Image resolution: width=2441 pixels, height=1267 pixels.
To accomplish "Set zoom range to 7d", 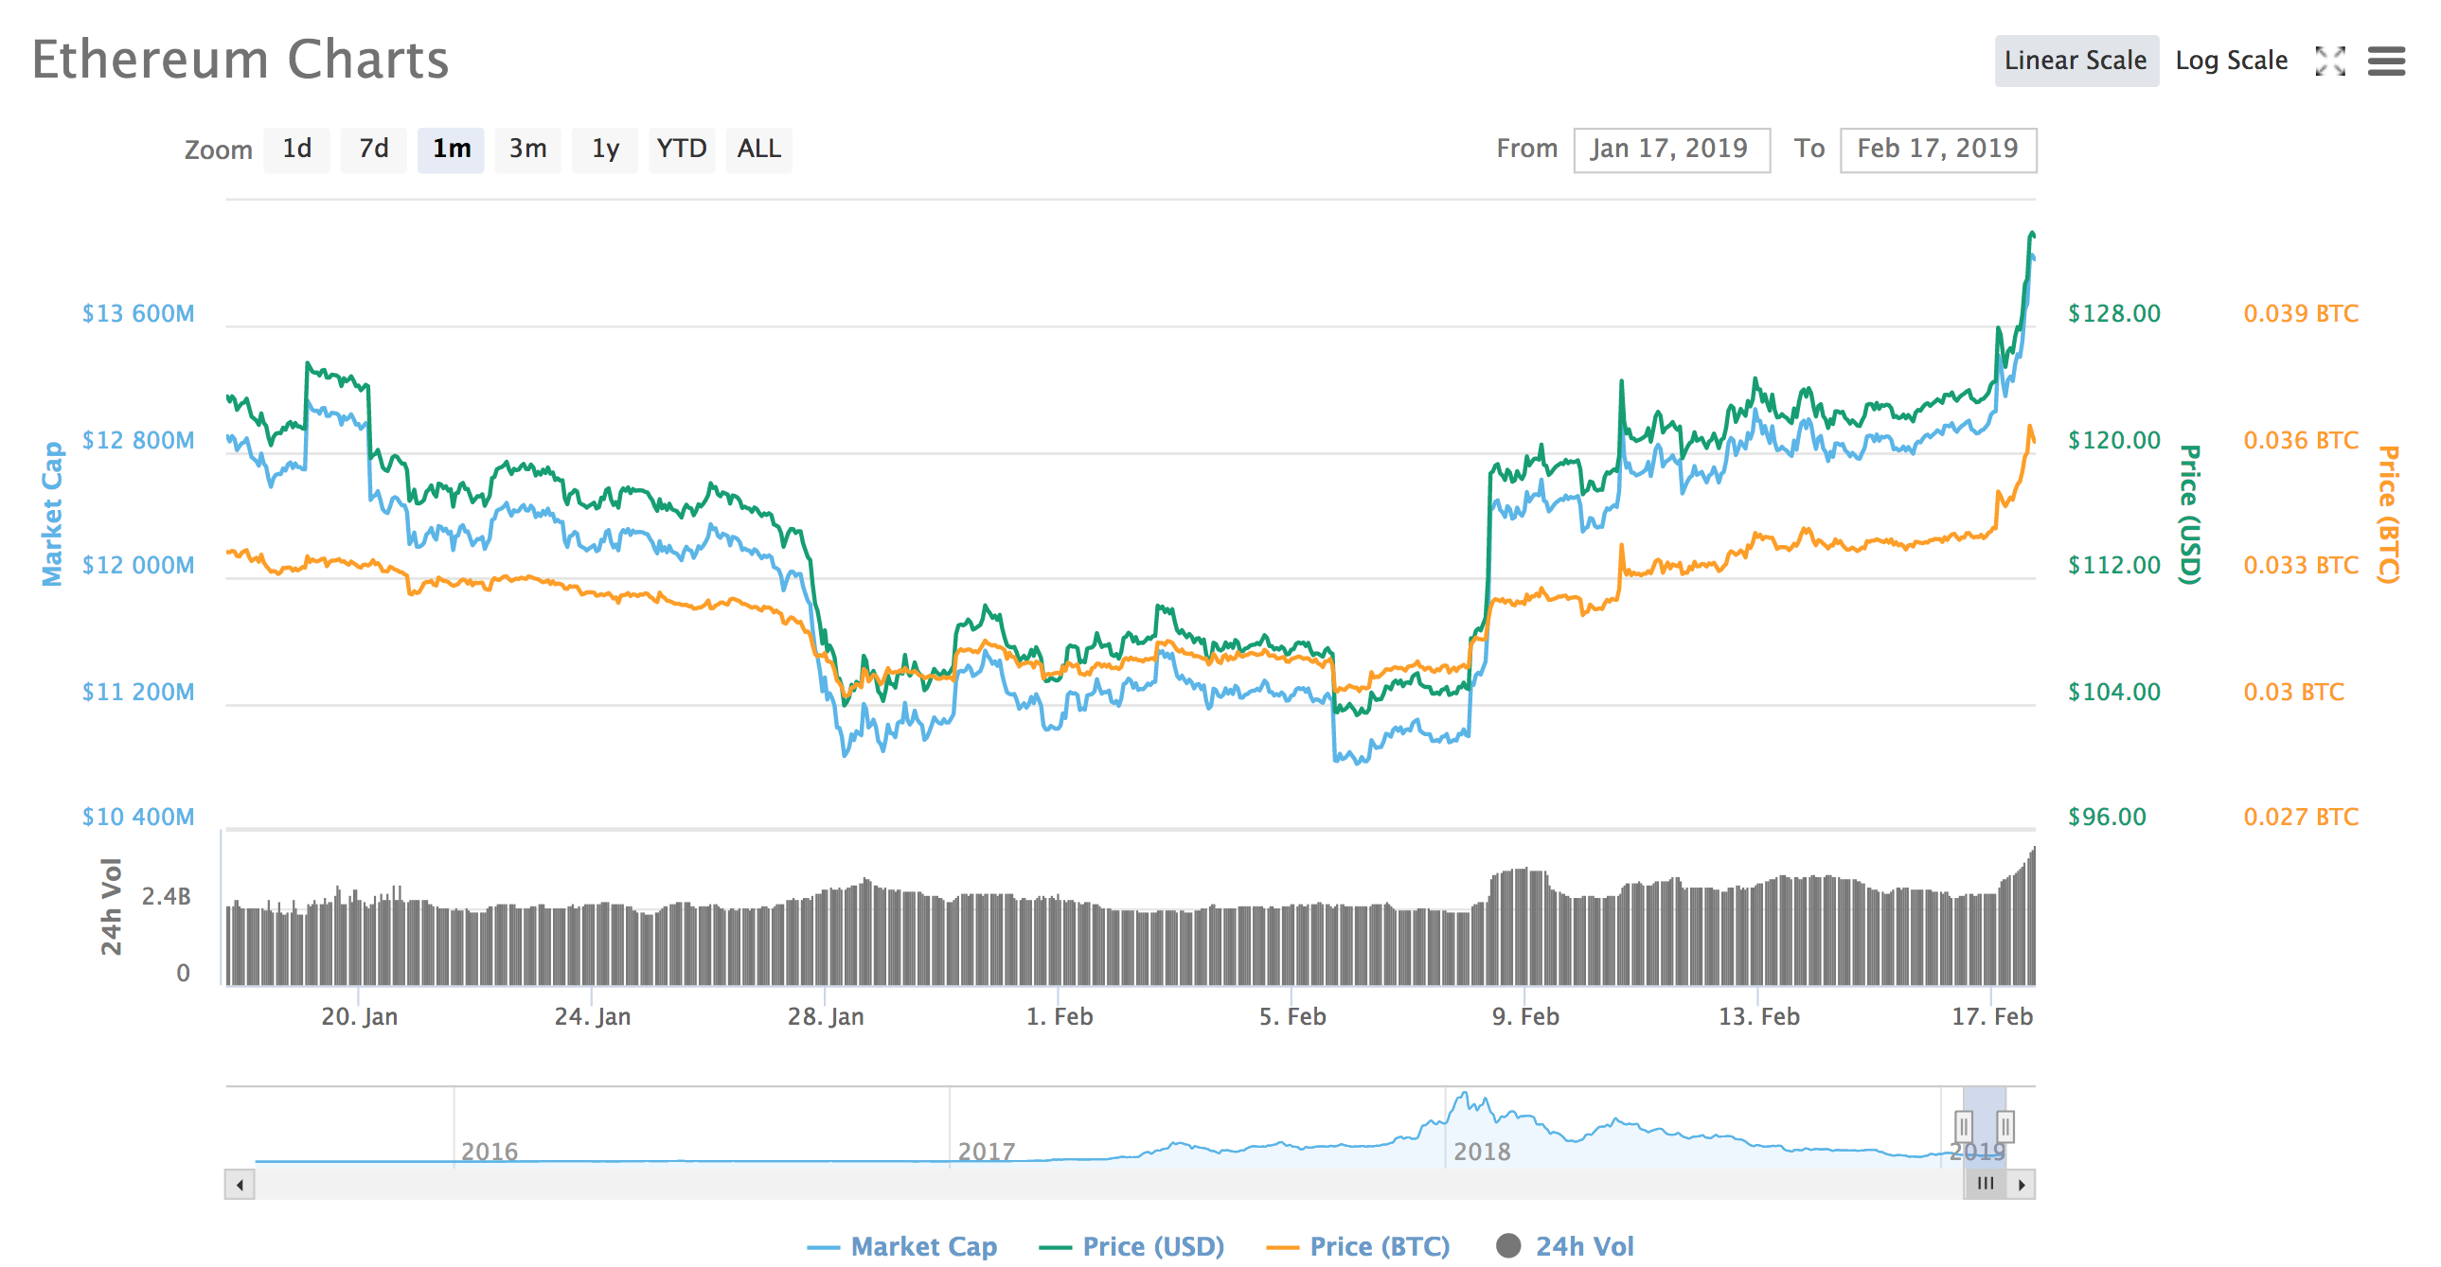I will 374,150.
